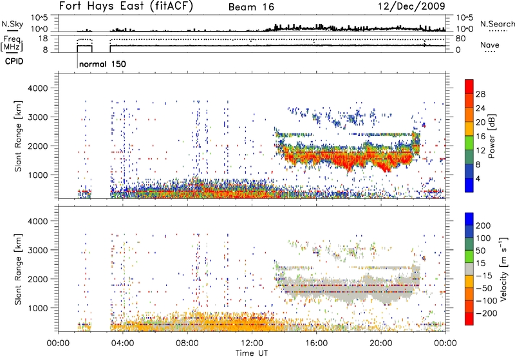Click the gray segment of velocity colorbar

pyautogui.click(x=469, y=269)
